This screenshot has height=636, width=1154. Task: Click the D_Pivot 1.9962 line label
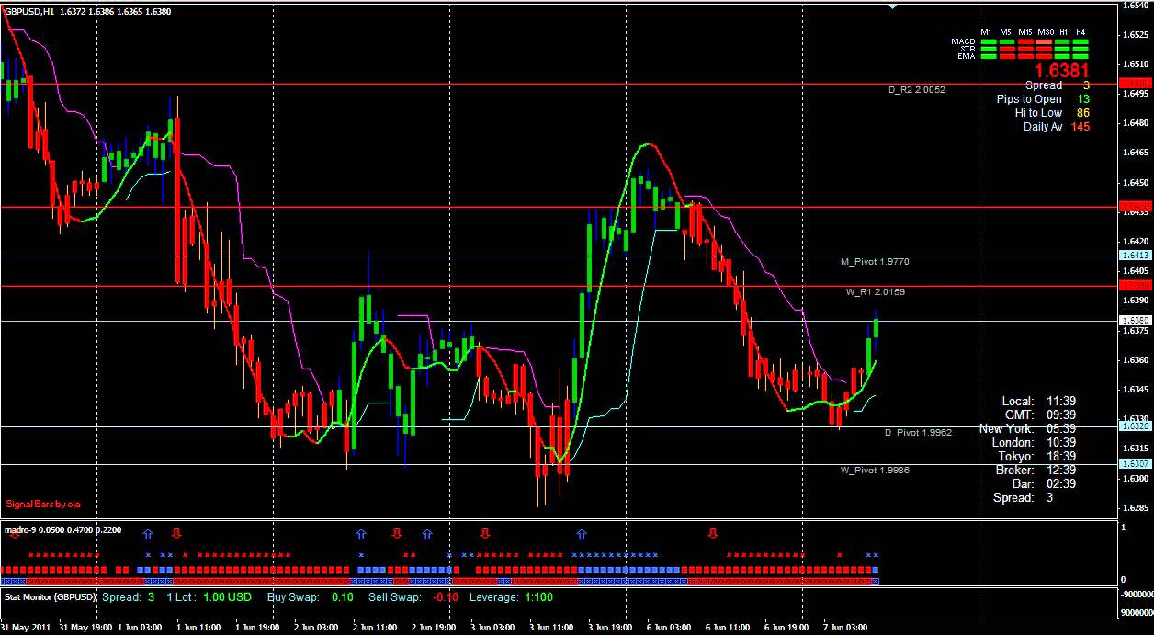coord(918,432)
